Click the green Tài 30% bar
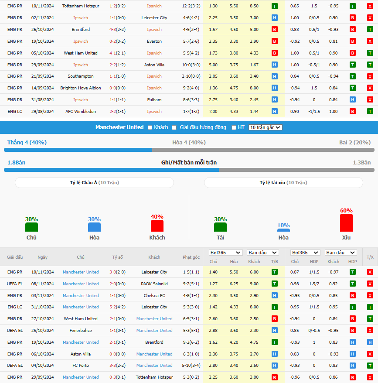 tap(220, 227)
